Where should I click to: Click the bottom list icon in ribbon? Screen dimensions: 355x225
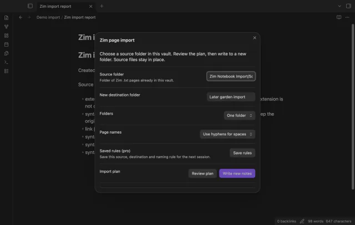pyautogui.click(x=6, y=71)
